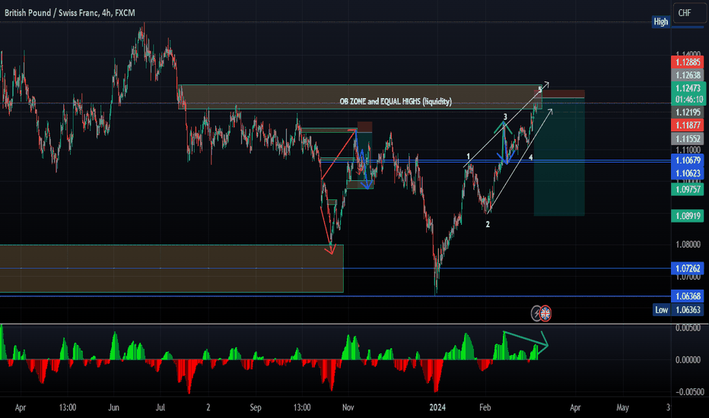Screen dimensions: 709x418
Task: Click the Jul label on time axis
Action: [x=160, y=407]
